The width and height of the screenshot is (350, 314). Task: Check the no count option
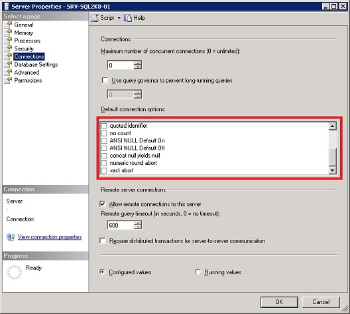[x=104, y=133]
